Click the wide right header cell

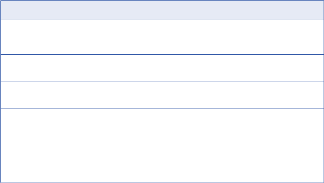[x=192, y=10]
